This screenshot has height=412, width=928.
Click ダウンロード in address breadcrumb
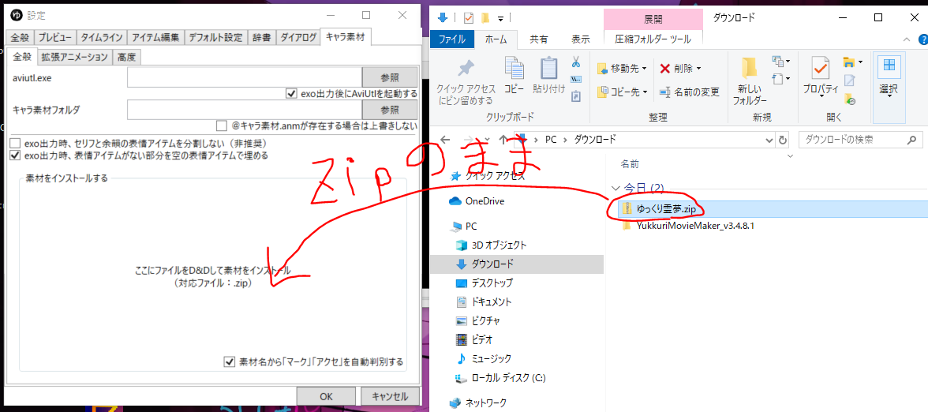pyautogui.click(x=595, y=140)
